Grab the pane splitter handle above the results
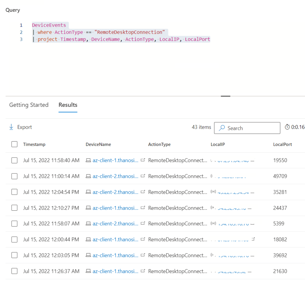Screen dimensions: 305x281 pos(225,96)
